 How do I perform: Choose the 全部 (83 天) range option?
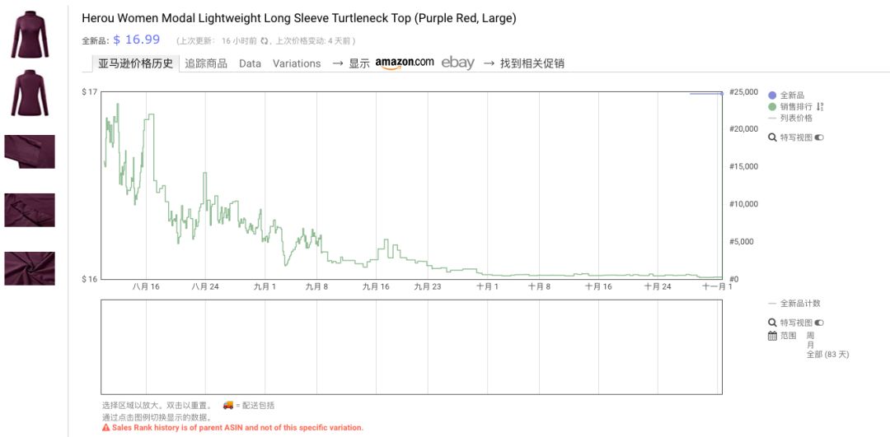pyautogui.click(x=827, y=354)
